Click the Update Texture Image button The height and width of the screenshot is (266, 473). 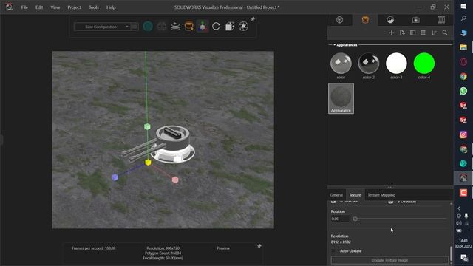(x=389, y=260)
